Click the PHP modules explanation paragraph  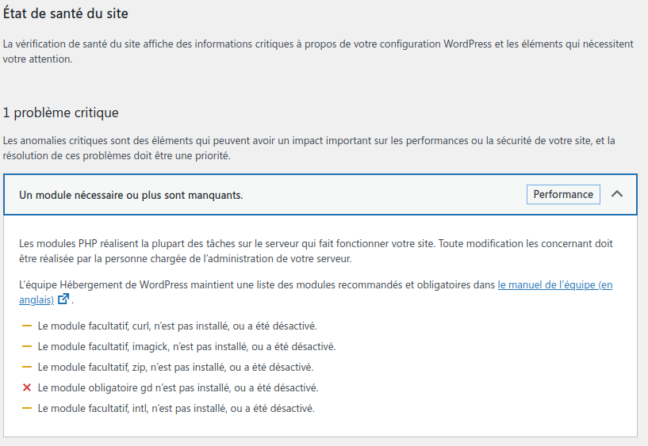click(316, 251)
